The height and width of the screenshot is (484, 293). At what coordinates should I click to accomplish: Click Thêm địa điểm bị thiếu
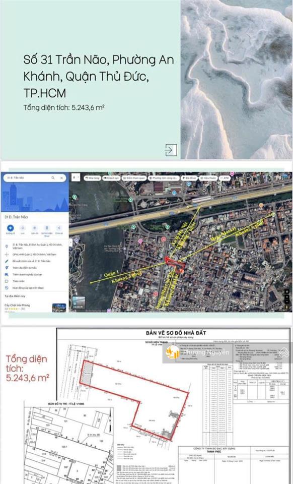tap(24, 268)
